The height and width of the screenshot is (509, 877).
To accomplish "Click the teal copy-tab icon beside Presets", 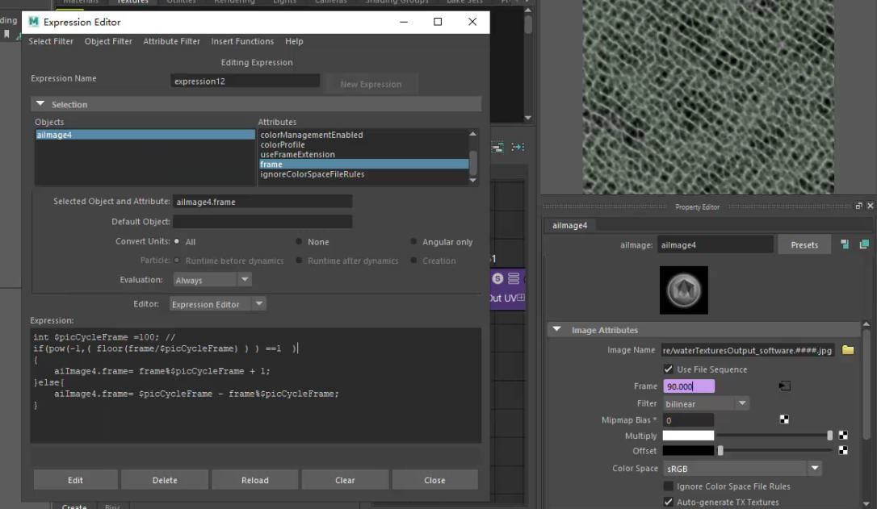I will click(x=845, y=244).
